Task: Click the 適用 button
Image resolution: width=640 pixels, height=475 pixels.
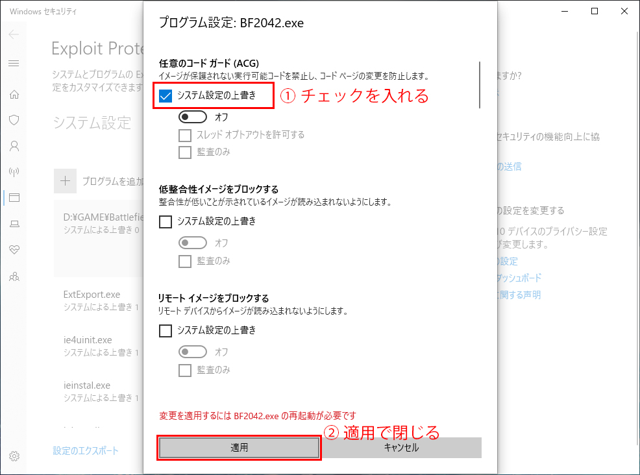Action: click(x=239, y=448)
